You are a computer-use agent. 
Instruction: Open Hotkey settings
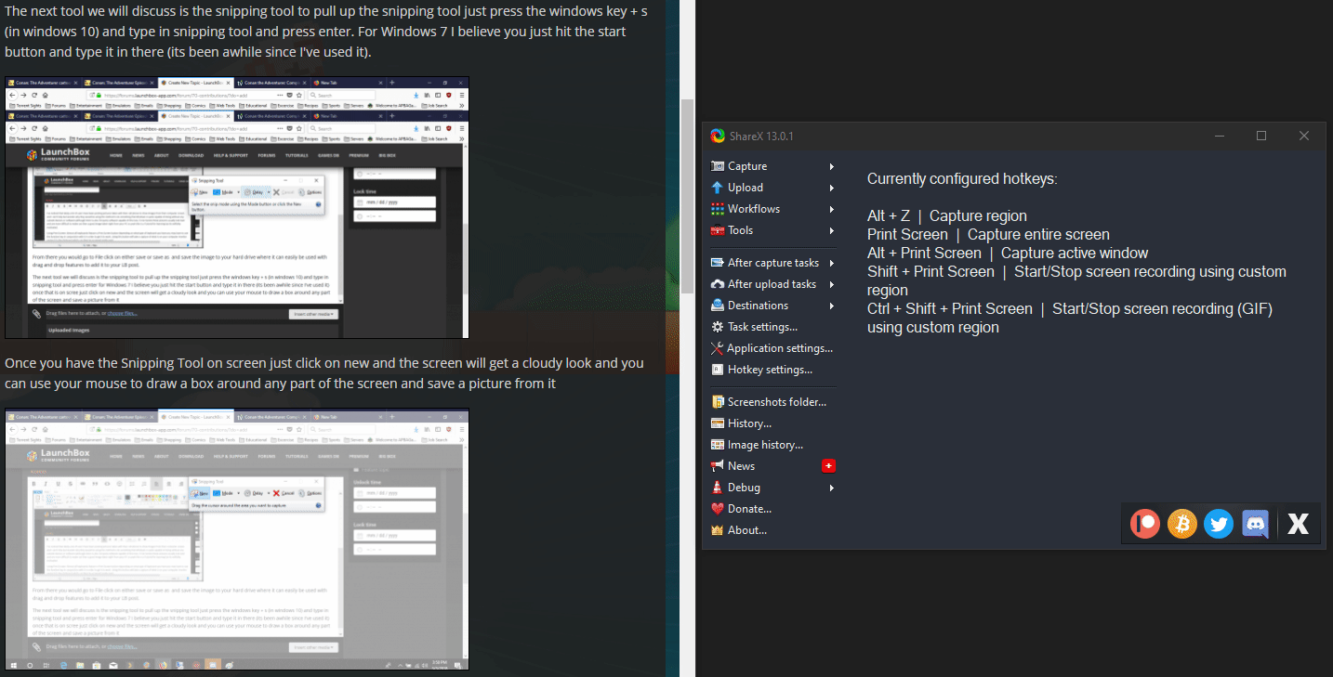pyautogui.click(x=769, y=370)
